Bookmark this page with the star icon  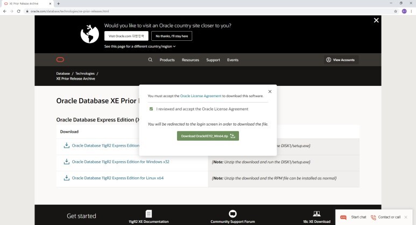[x=396, y=11]
